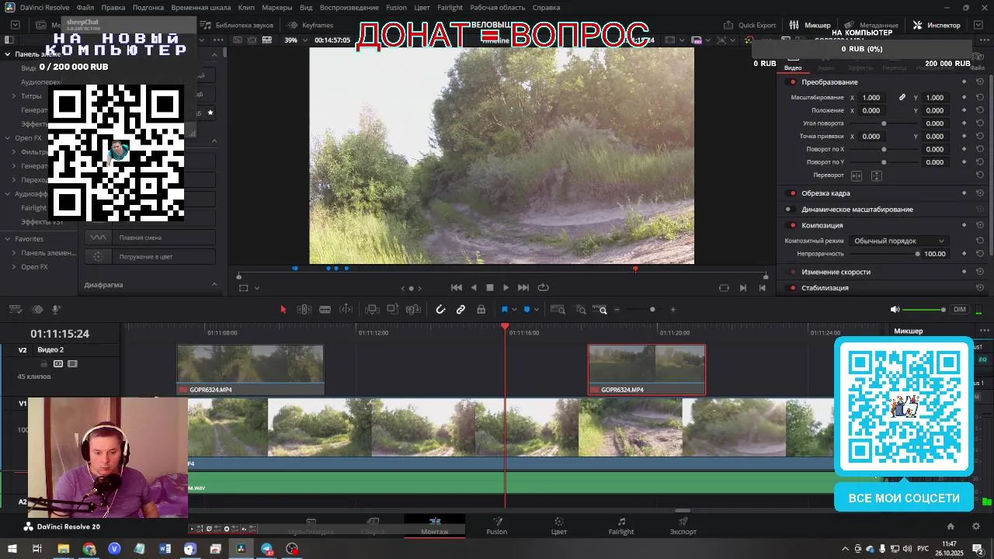The height and width of the screenshot is (559, 994).
Task: Jump to last frame in viewer
Action: click(x=523, y=287)
